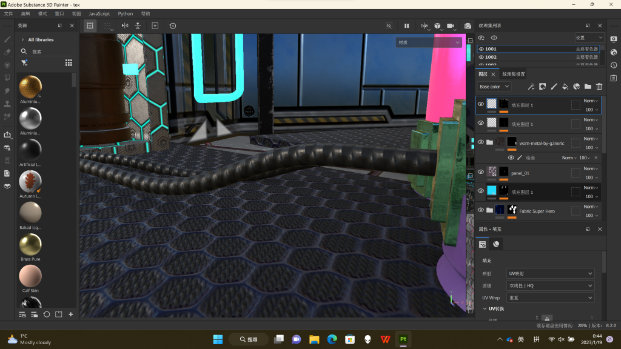Expand All libraries in assets panel
This screenshot has height=349, width=621.
[22, 39]
